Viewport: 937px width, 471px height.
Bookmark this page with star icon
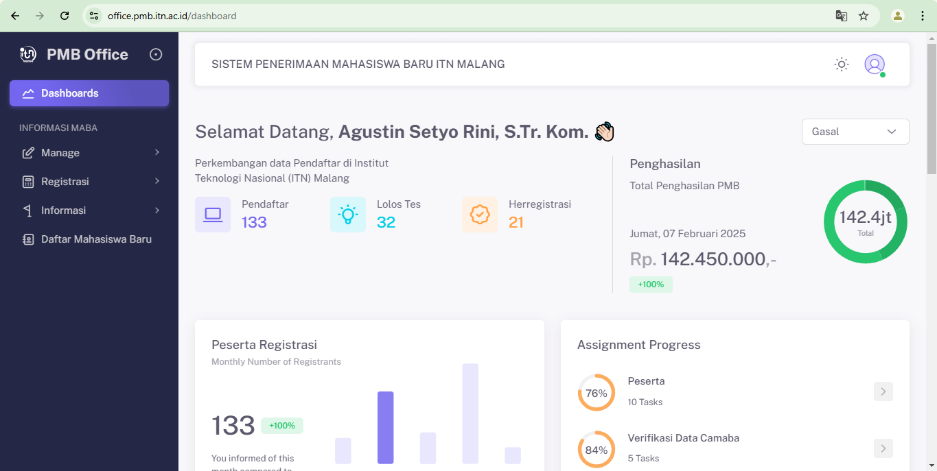click(864, 16)
